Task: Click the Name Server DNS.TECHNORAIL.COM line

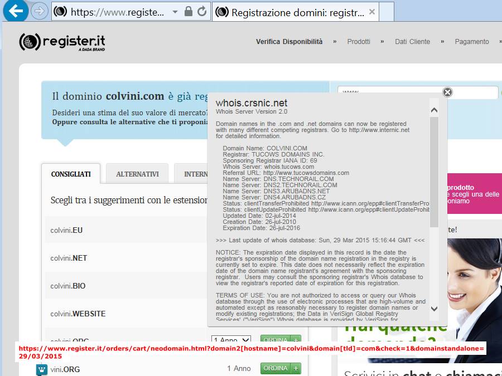Action: tap(278, 179)
